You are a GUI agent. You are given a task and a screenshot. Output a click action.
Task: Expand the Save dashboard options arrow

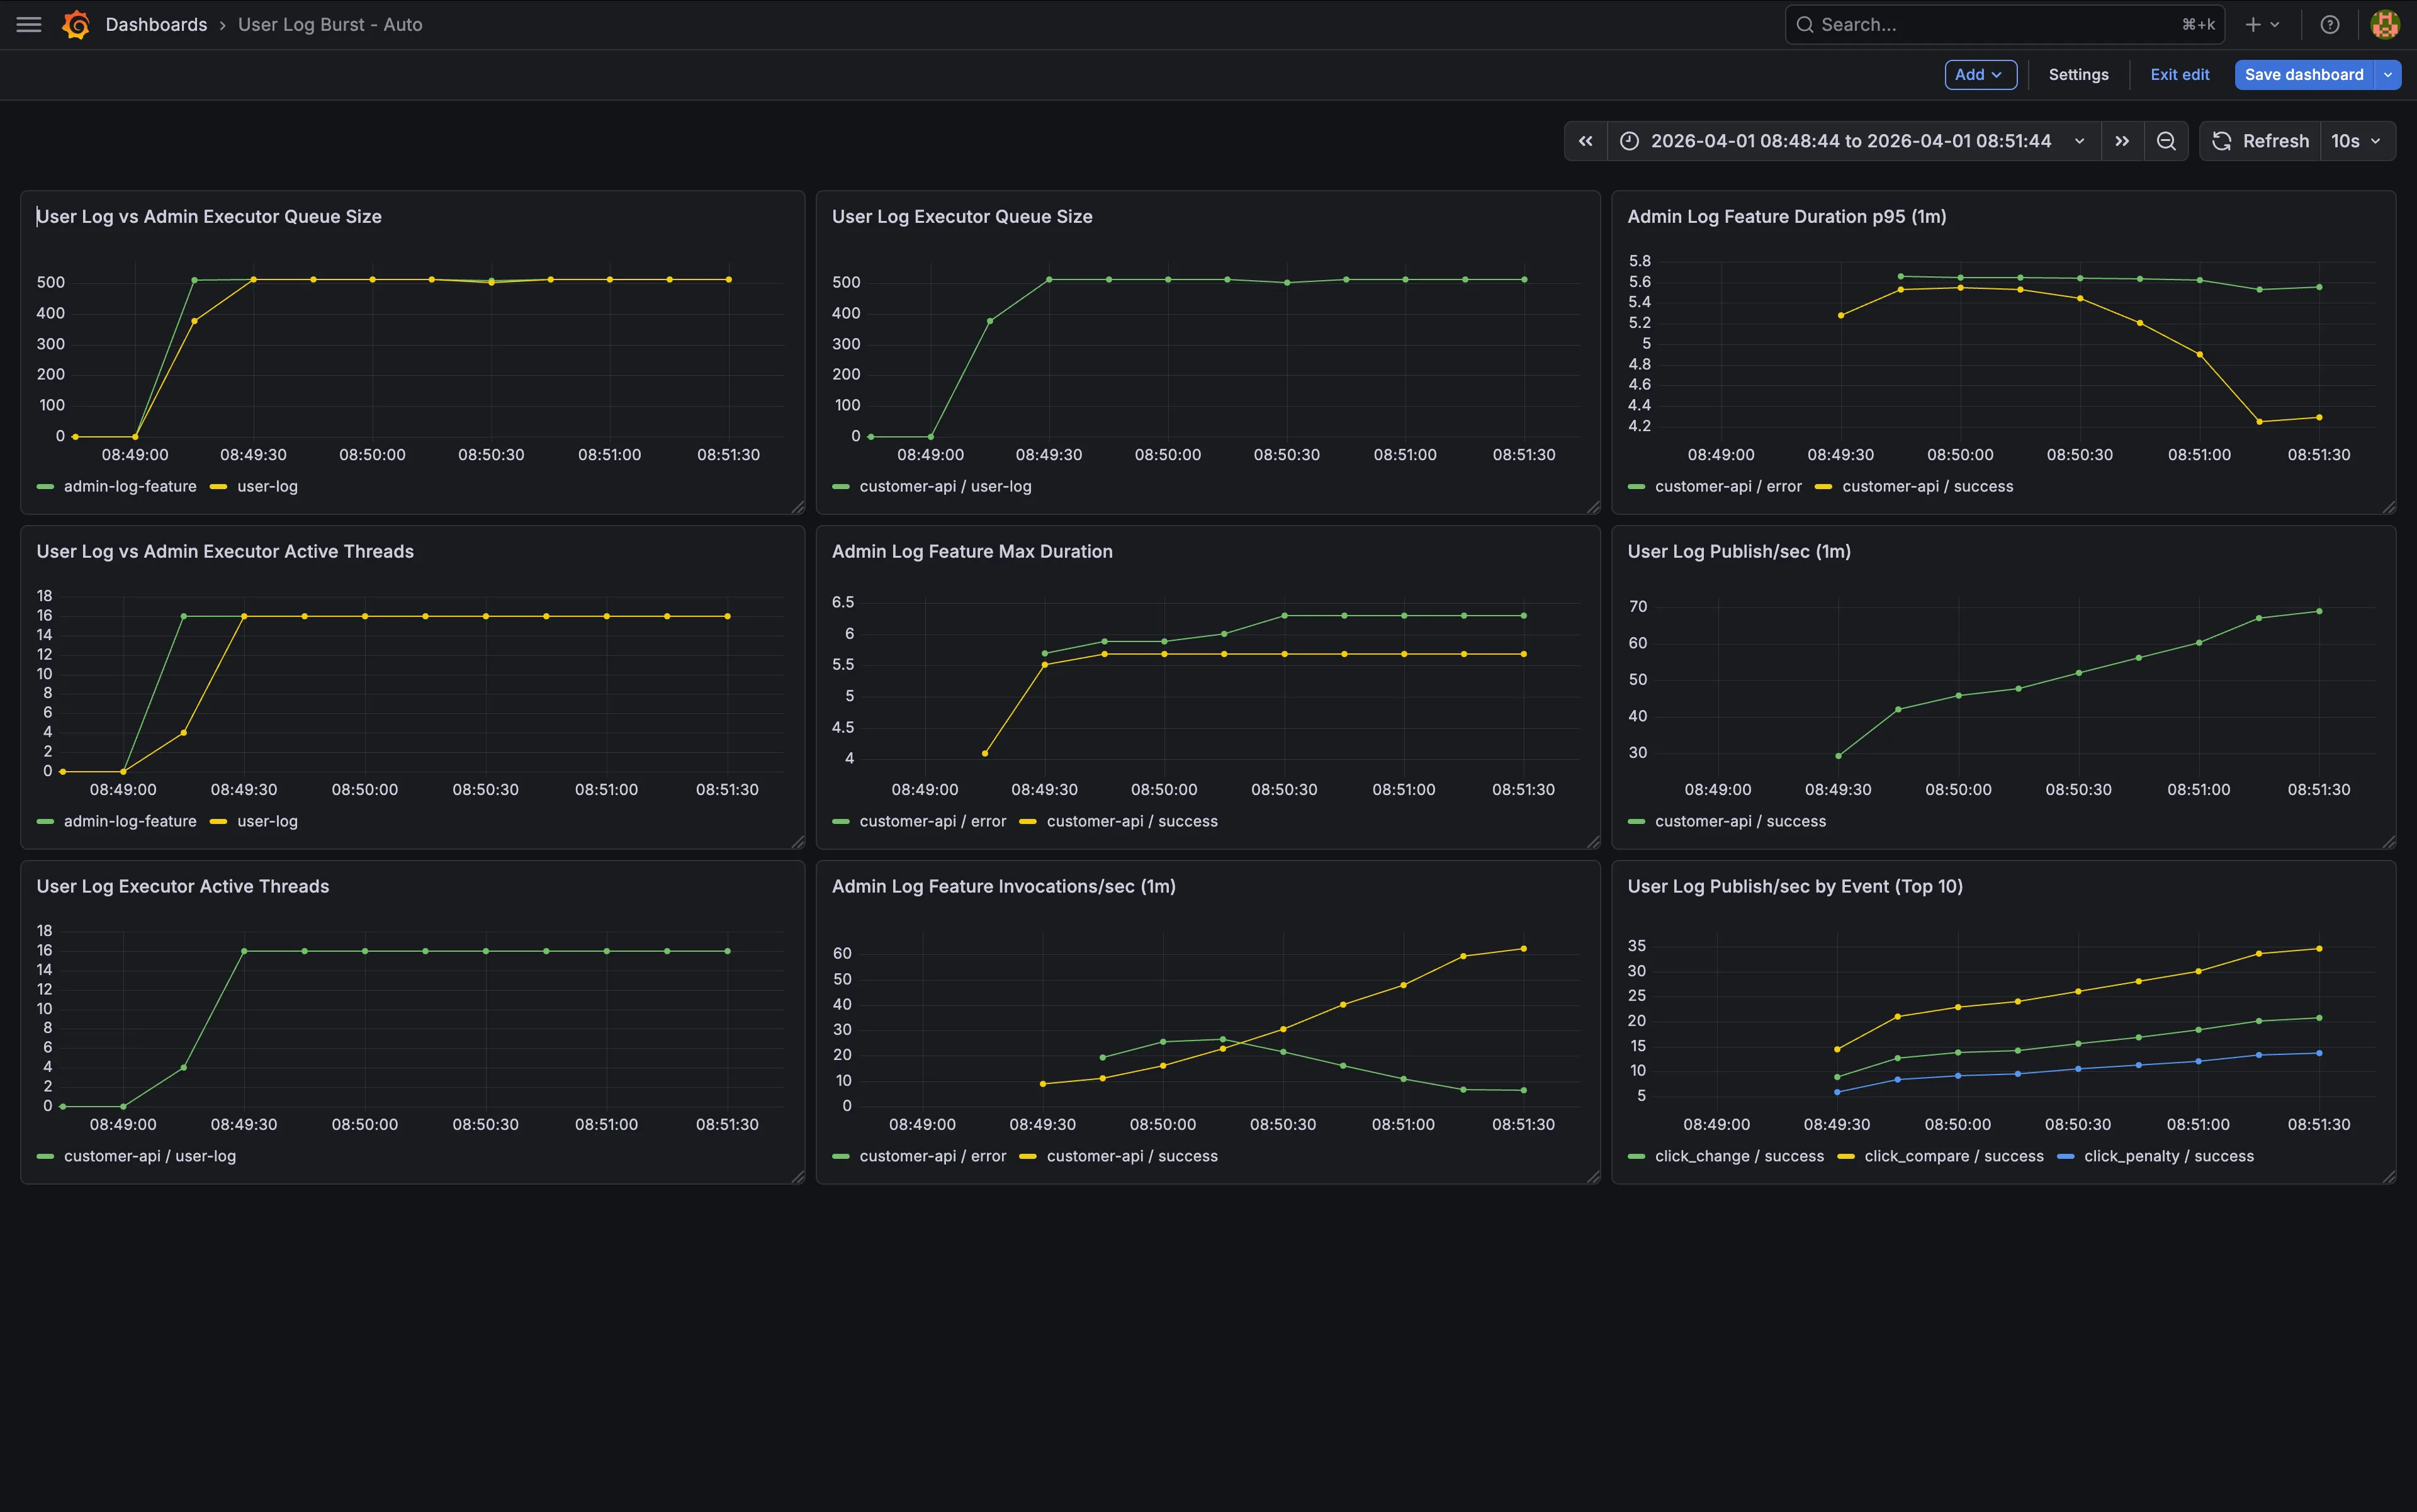coord(2387,75)
